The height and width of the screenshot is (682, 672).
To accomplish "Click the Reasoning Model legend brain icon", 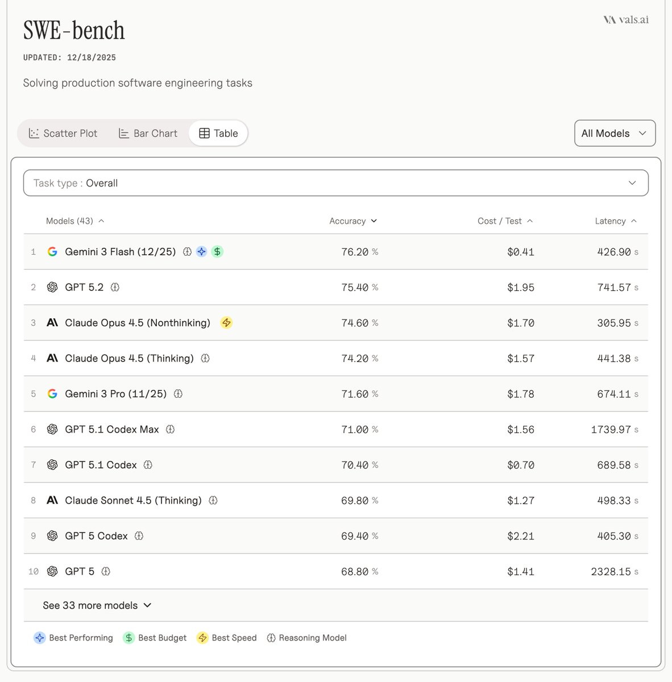I will [x=271, y=638].
